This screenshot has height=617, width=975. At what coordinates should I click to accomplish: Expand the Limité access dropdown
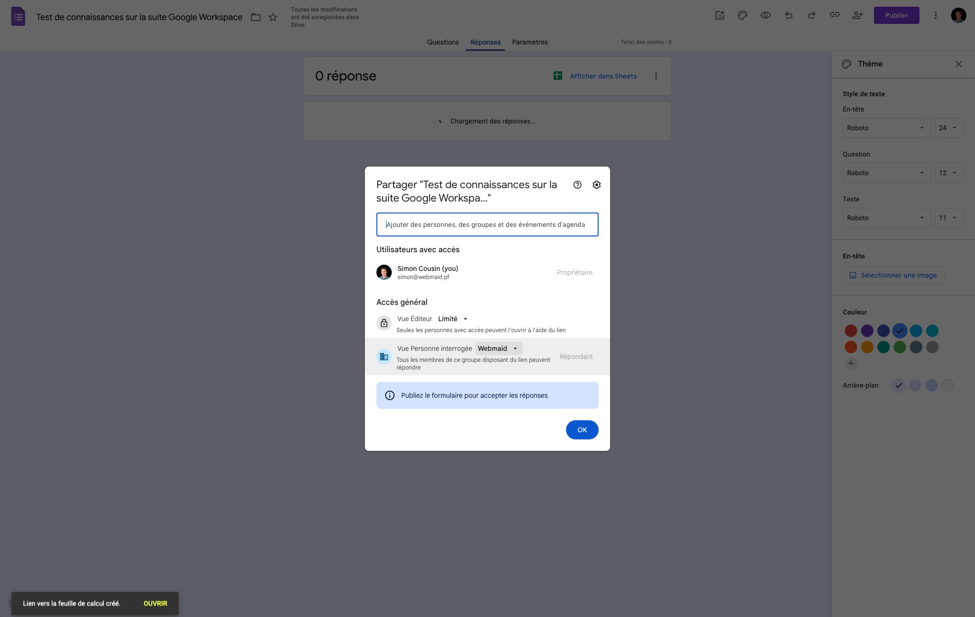pyautogui.click(x=453, y=319)
